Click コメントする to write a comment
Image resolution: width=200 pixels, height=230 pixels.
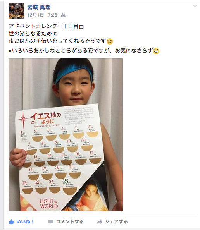70,221
